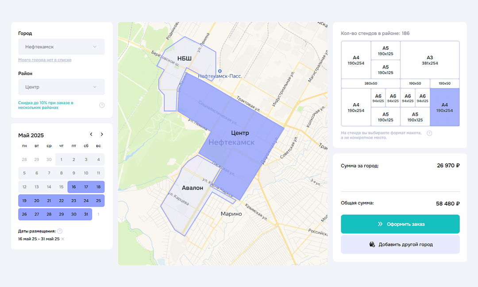
Task: Click the help icon beside discount note
Action: point(102,105)
